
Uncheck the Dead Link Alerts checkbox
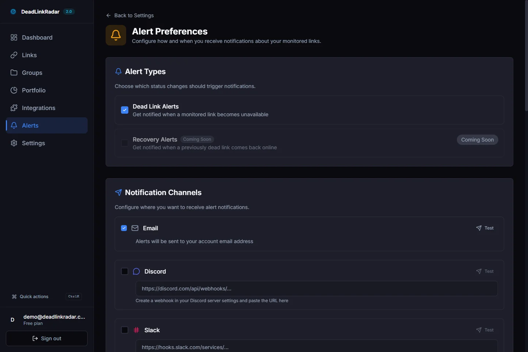pyautogui.click(x=125, y=110)
